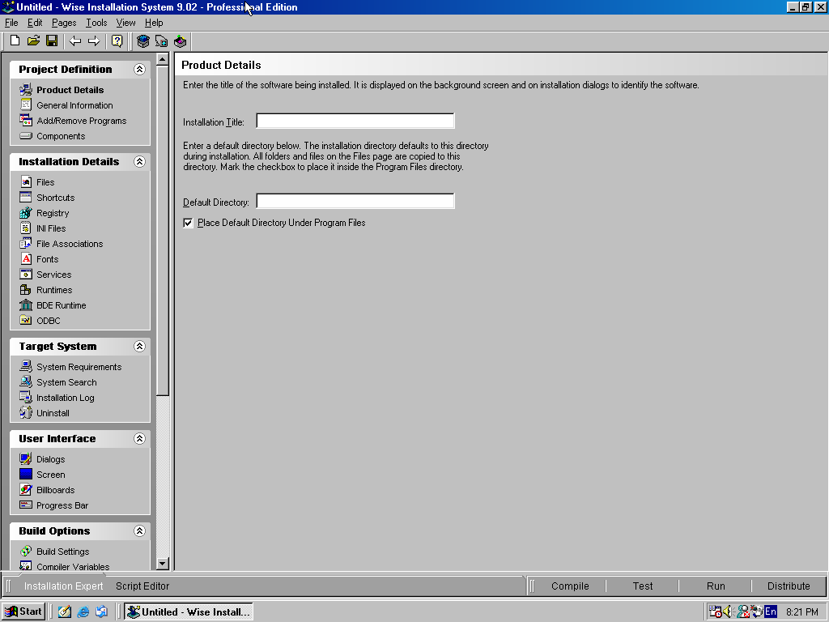The height and width of the screenshot is (622, 829).
Task: Open the BDE Runtime page icon
Action: [x=26, y=305]
